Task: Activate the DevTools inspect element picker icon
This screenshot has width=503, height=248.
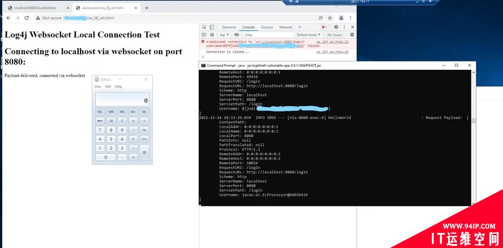Action: 204,28
